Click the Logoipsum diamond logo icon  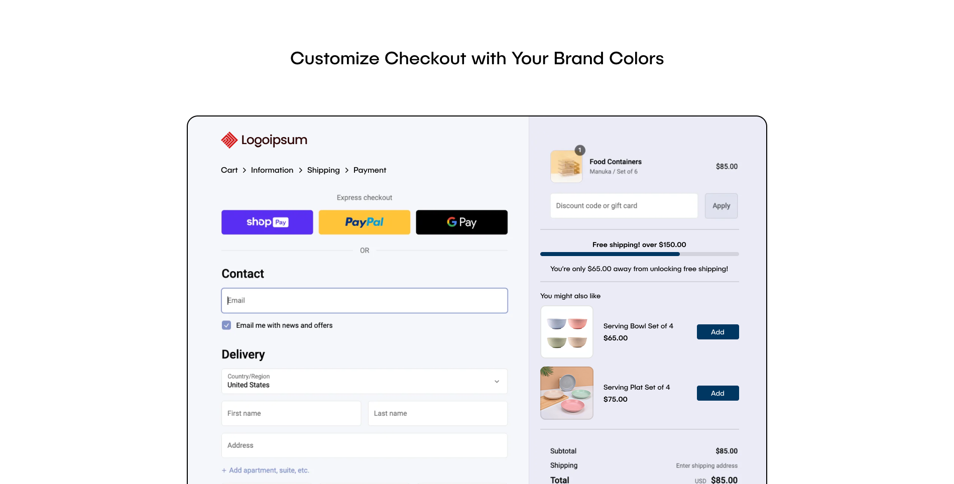tap(229, 140)
